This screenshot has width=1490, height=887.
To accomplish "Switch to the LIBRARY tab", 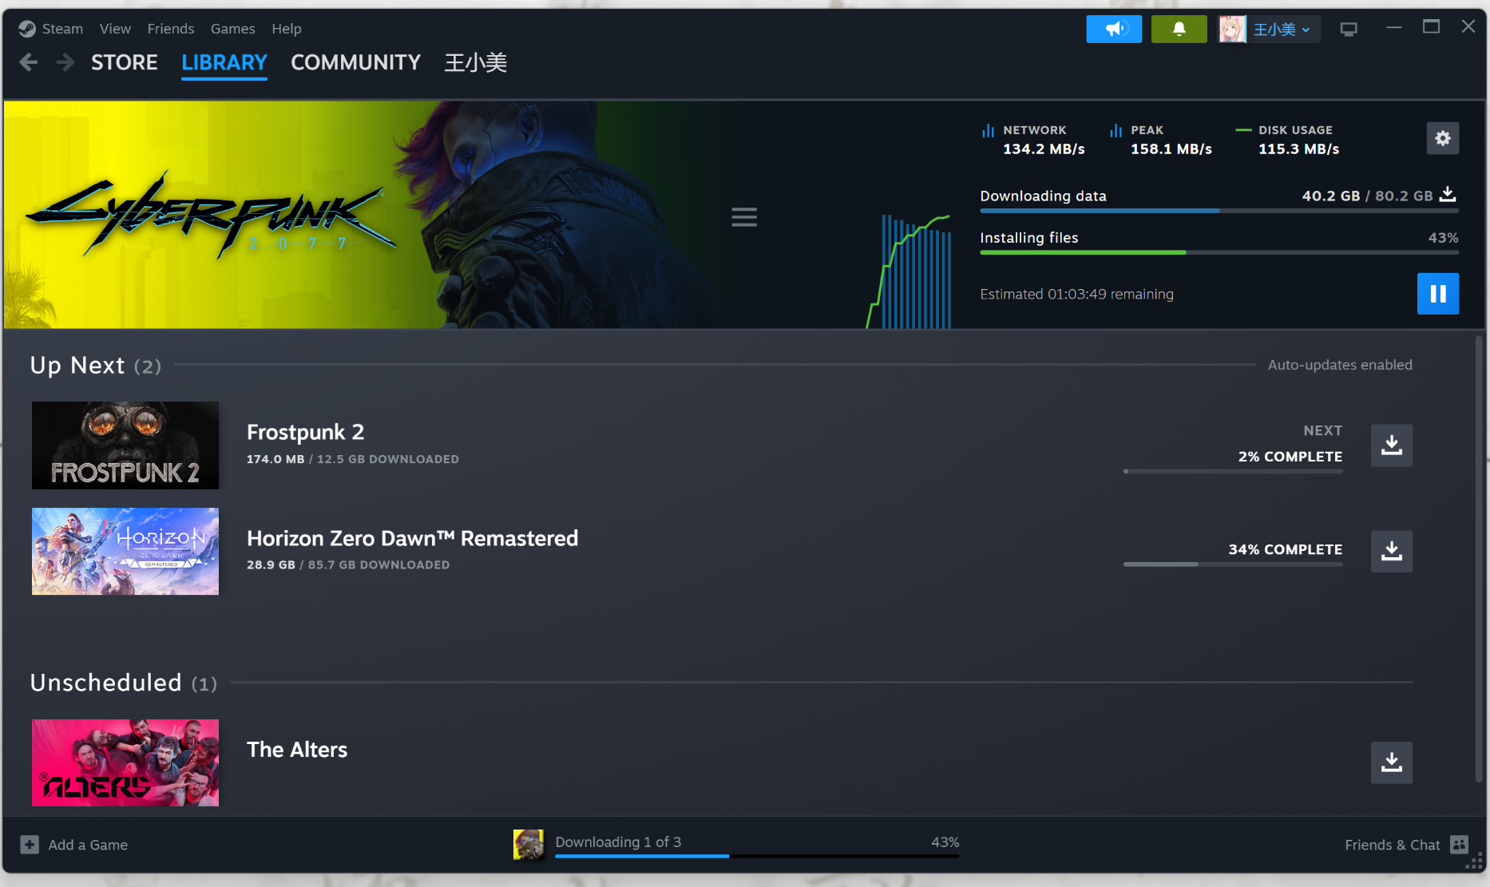I will (224, 62).
